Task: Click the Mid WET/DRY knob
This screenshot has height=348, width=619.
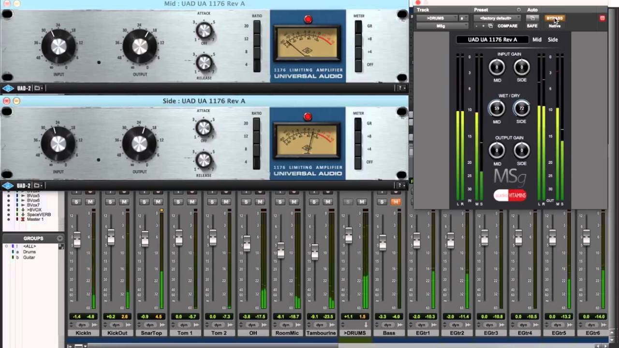Action: pos(497,109)
